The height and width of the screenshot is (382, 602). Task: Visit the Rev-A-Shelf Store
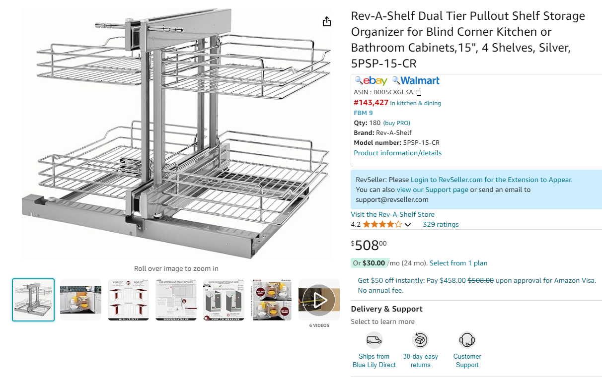392,214
